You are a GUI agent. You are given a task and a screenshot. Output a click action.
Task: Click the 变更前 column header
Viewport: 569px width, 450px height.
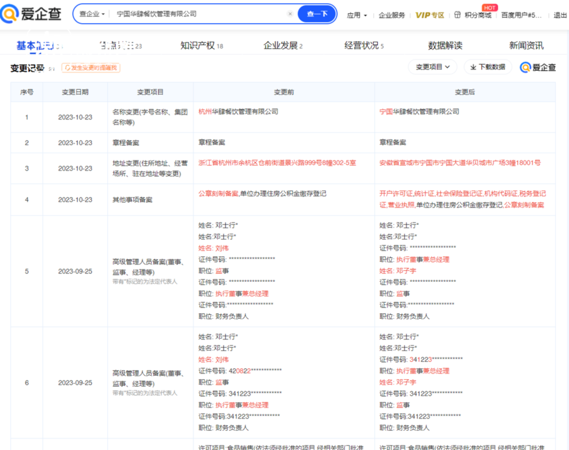point(284,92)
